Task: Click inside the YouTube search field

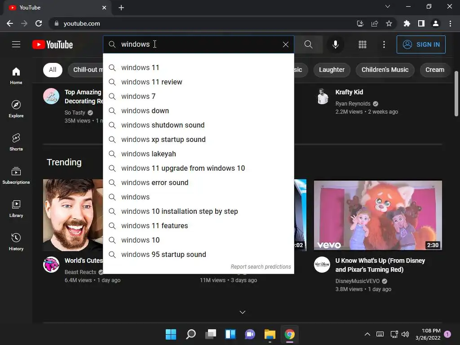Action: click(199, 44)
